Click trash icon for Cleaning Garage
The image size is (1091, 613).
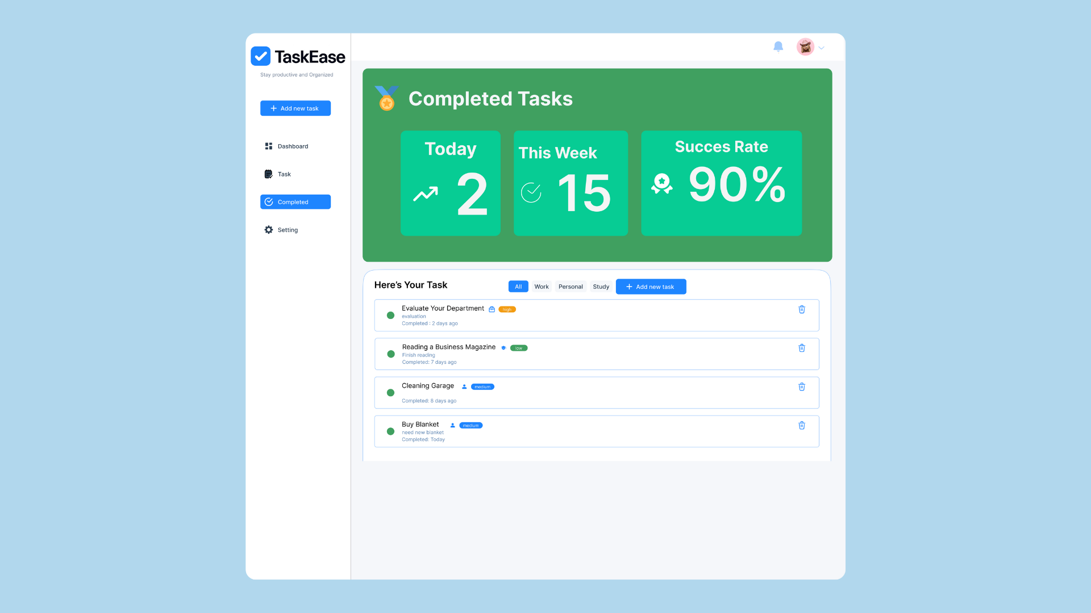pos(802,387)
